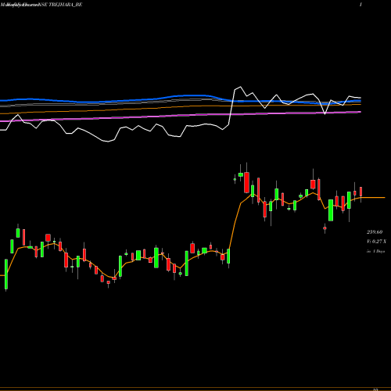Select the 259.69 price label
Image resolution: width=391 pixels, height=391 pixels.
click(375, 232)
